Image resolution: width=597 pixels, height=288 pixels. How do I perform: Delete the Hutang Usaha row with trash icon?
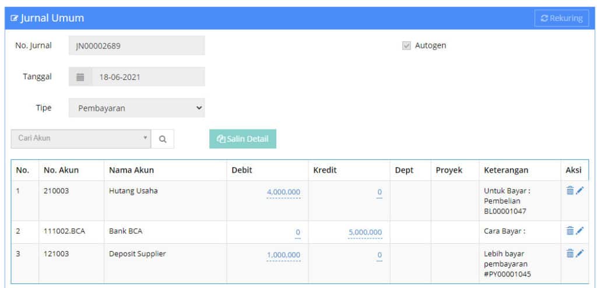(x=570, y=191)
